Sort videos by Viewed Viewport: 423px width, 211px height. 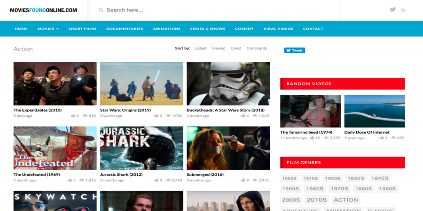219,48
